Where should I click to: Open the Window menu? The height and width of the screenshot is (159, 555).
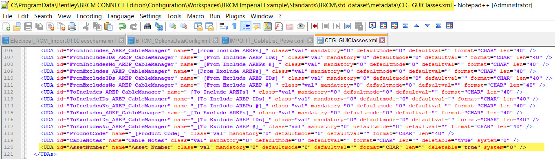pos(262,16)
